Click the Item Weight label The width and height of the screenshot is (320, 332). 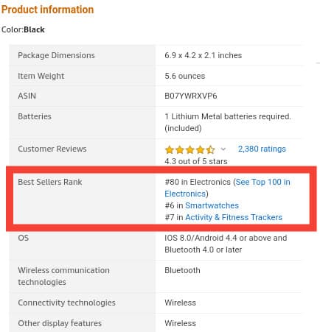click(x=41, y=76)
